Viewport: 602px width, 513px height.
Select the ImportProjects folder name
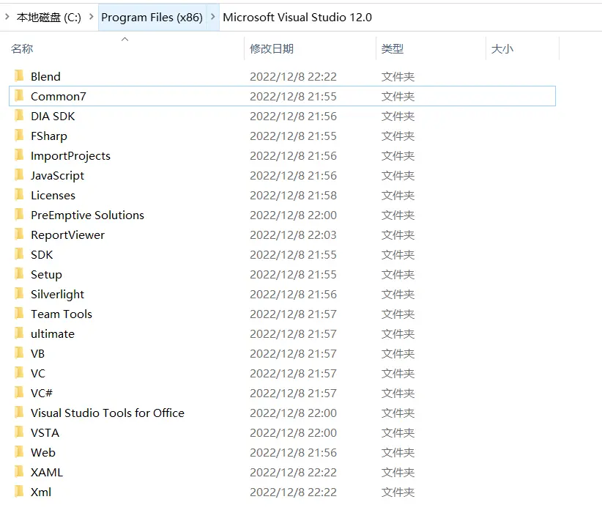point(70,155)
